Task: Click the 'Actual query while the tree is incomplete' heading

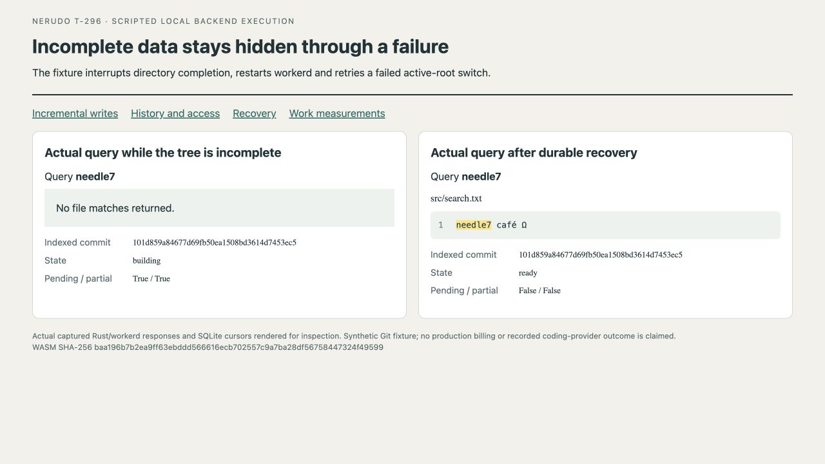Action: (163, 153)
